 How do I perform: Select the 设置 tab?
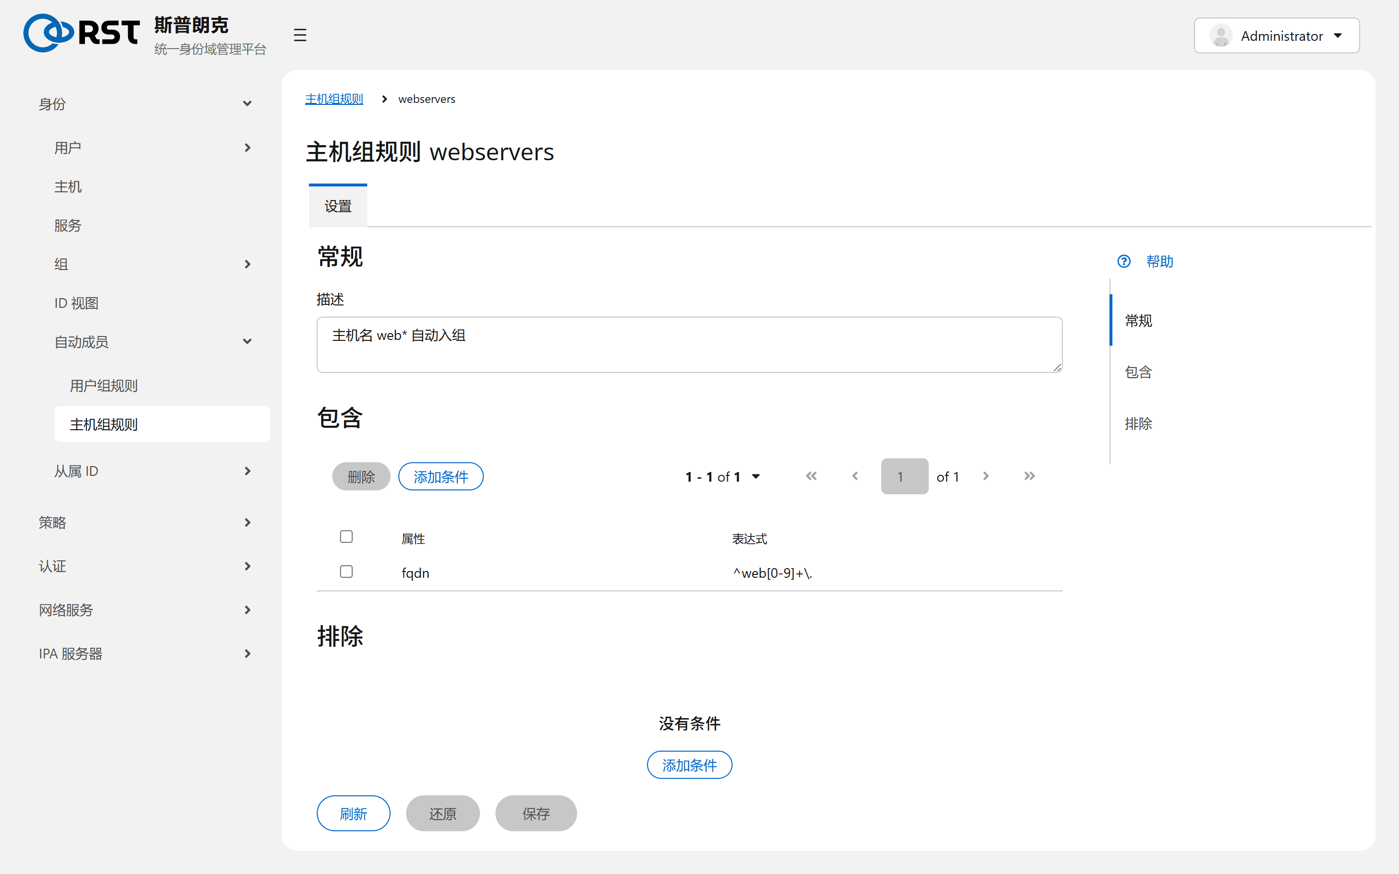338,206
